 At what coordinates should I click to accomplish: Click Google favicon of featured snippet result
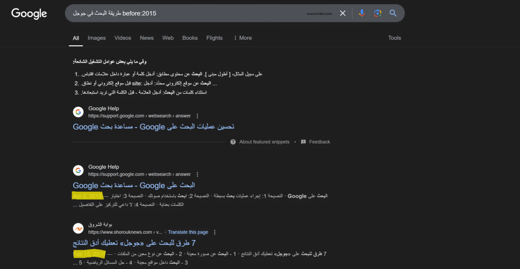pos(78,112)
